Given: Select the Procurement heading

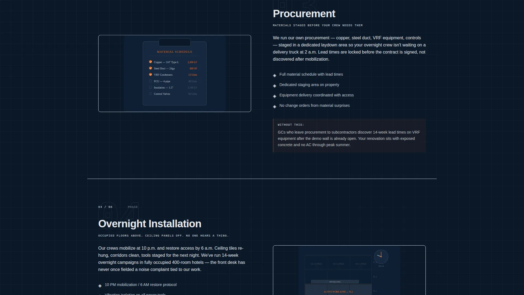Looking at the screenshot, I should pyautogui.click(x=304, y=14).
